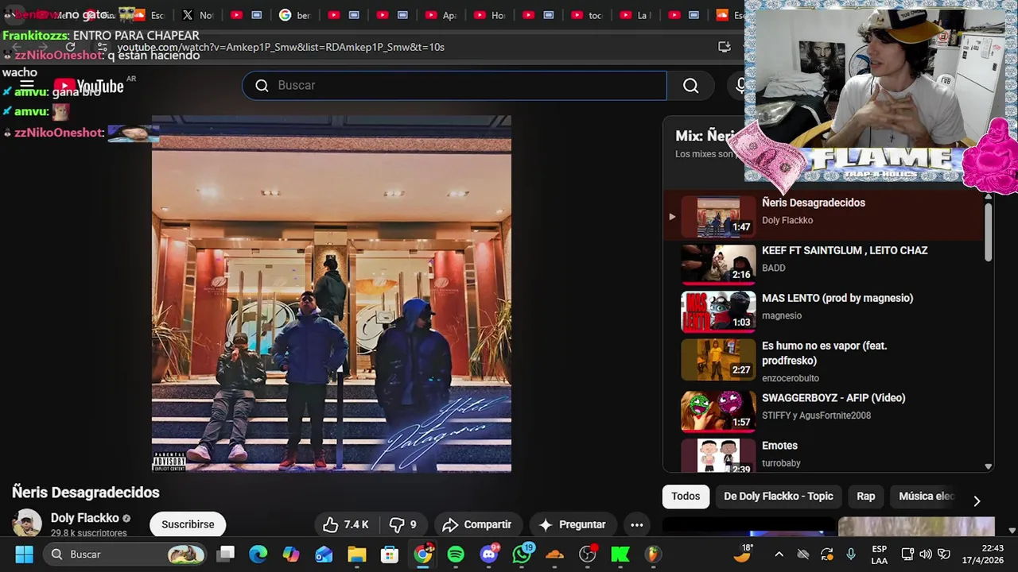This screenshot has height=572, width=1018.
Task: Click the album cover video player
Action: [332, 294]
